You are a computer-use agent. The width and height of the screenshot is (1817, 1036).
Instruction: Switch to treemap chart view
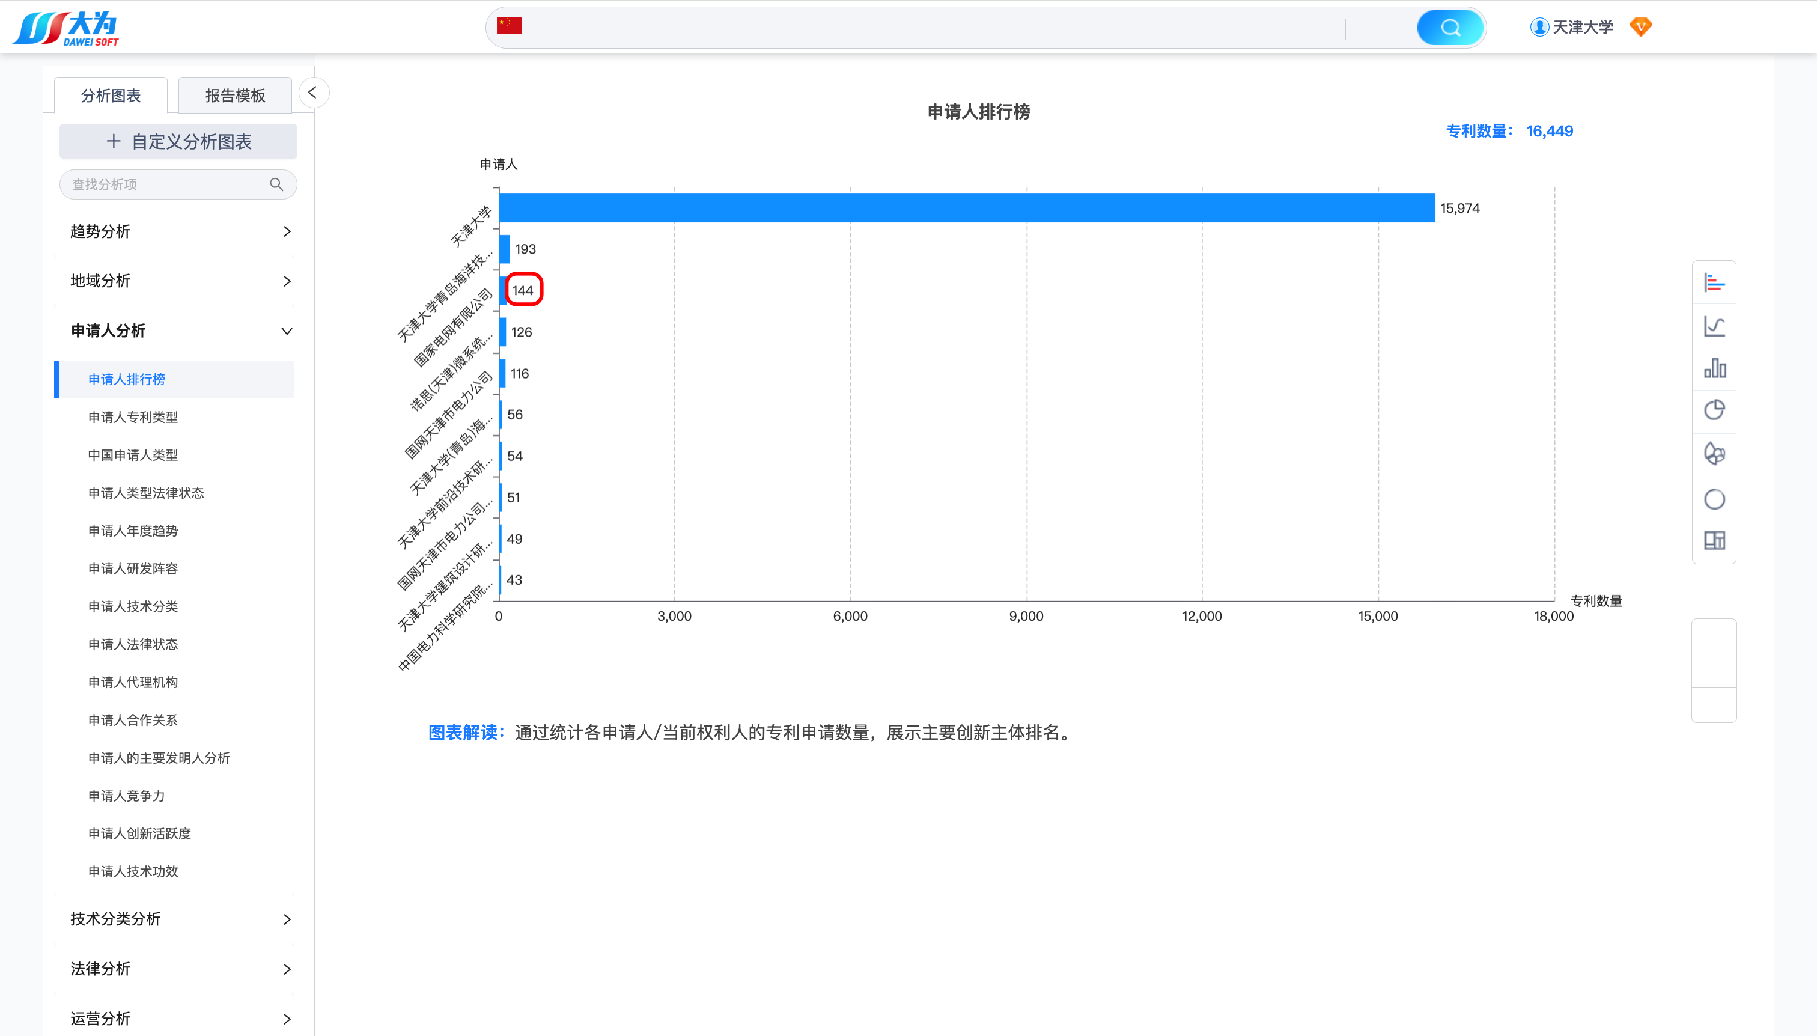(1714, 541)
